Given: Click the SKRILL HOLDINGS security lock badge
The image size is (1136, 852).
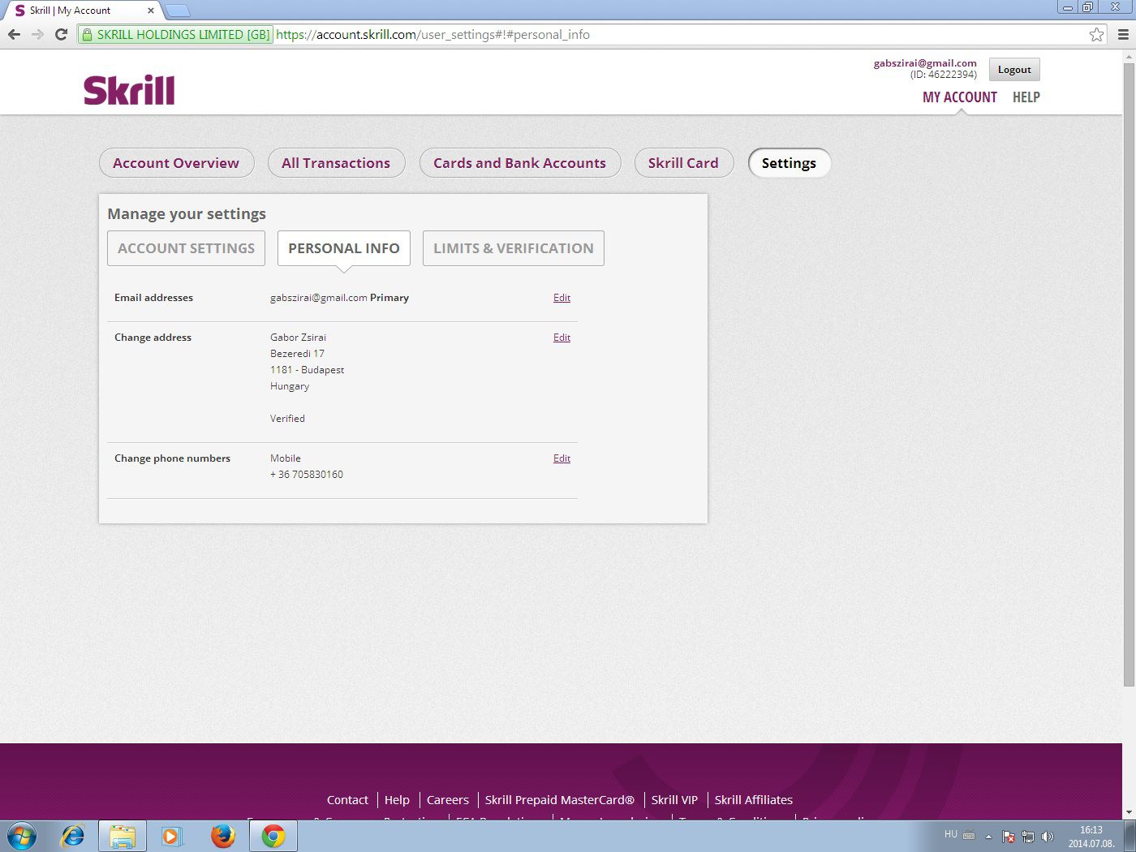Looking at the screenshot, I should (175, 34).
